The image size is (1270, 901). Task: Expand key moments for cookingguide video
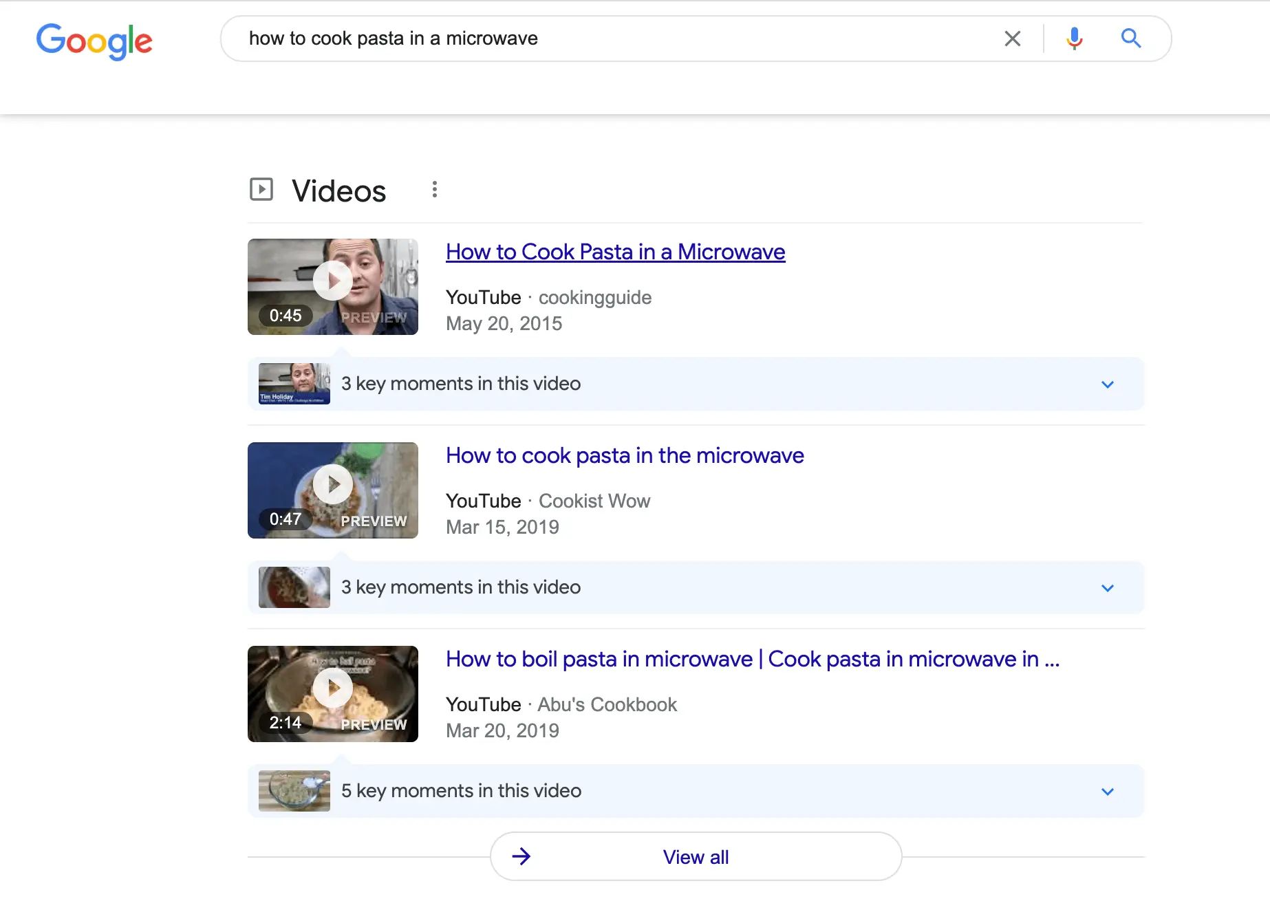pyautogui.click(x=1107, y=384)
